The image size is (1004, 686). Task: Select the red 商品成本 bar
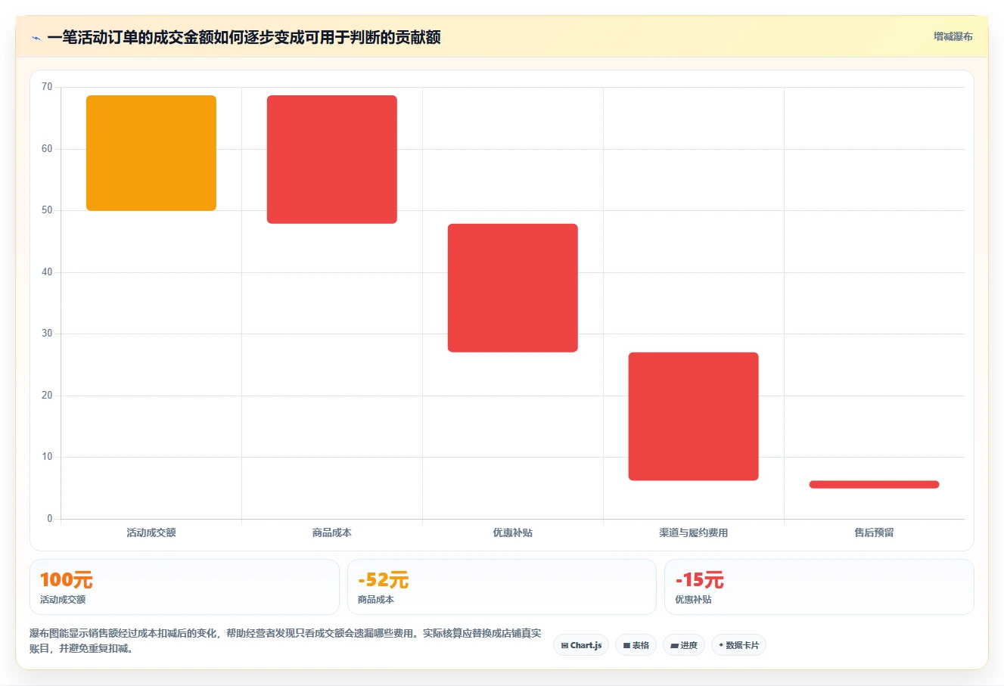point(332,160)
